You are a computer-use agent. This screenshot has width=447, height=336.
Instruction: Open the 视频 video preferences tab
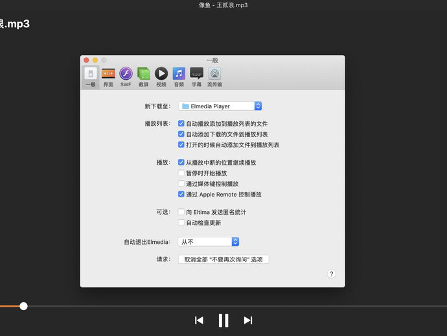coord(161,77)
